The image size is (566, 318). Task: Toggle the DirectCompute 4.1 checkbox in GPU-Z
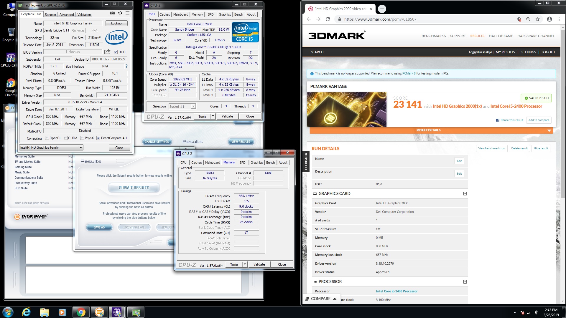pyautogui.click(x=98, y=138)
